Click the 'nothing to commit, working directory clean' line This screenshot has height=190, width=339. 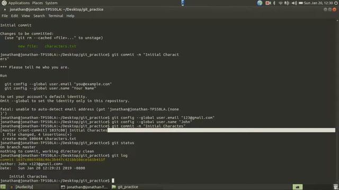pos(47,151)
